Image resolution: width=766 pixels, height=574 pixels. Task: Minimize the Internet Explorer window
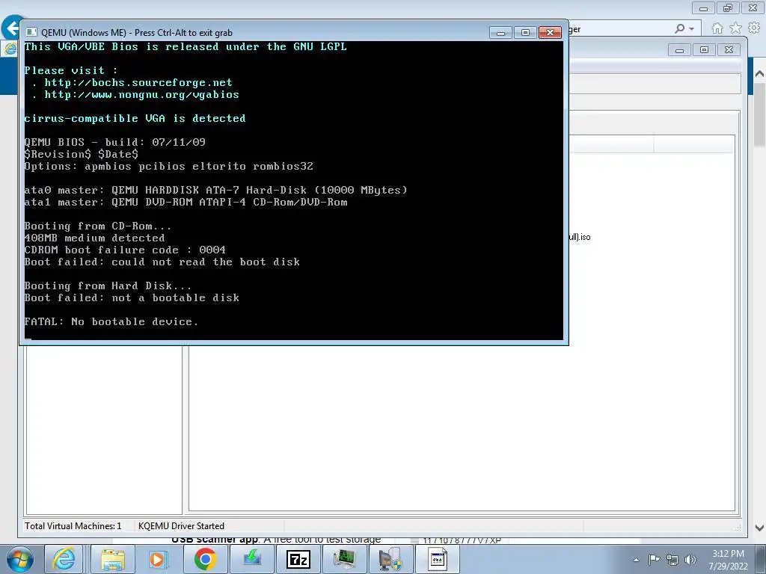pyautogui.click(x=703, y=7)
